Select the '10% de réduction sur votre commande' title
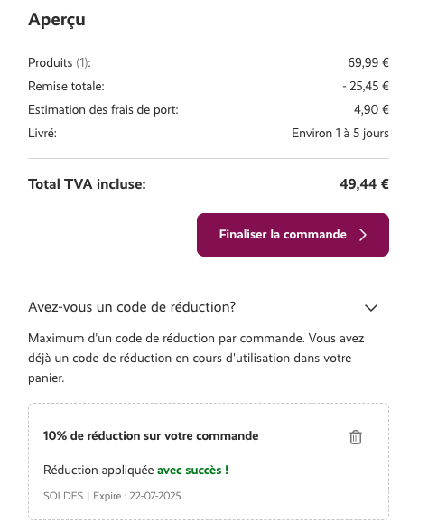The height and width of the screenshot is (532, 428). [151, 435]
